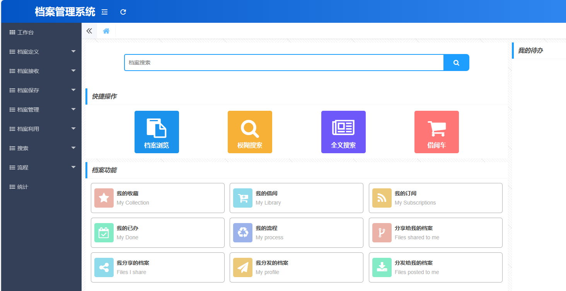Open 我的收藏 My Collection card
The image size is (566, 291).
coord(157,198)
